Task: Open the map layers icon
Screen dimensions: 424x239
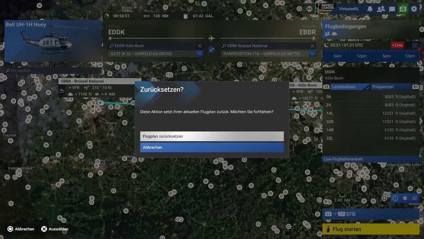Action: click(x=405, y=198)
